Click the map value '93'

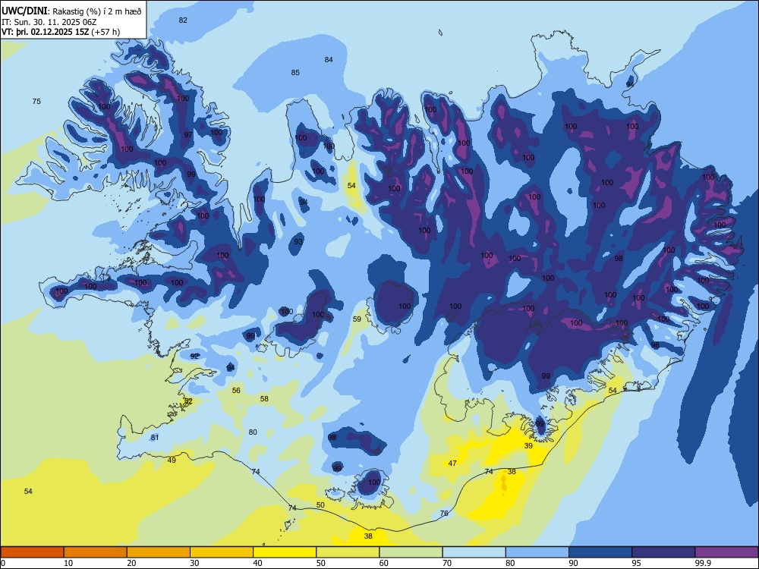[298, 241]
